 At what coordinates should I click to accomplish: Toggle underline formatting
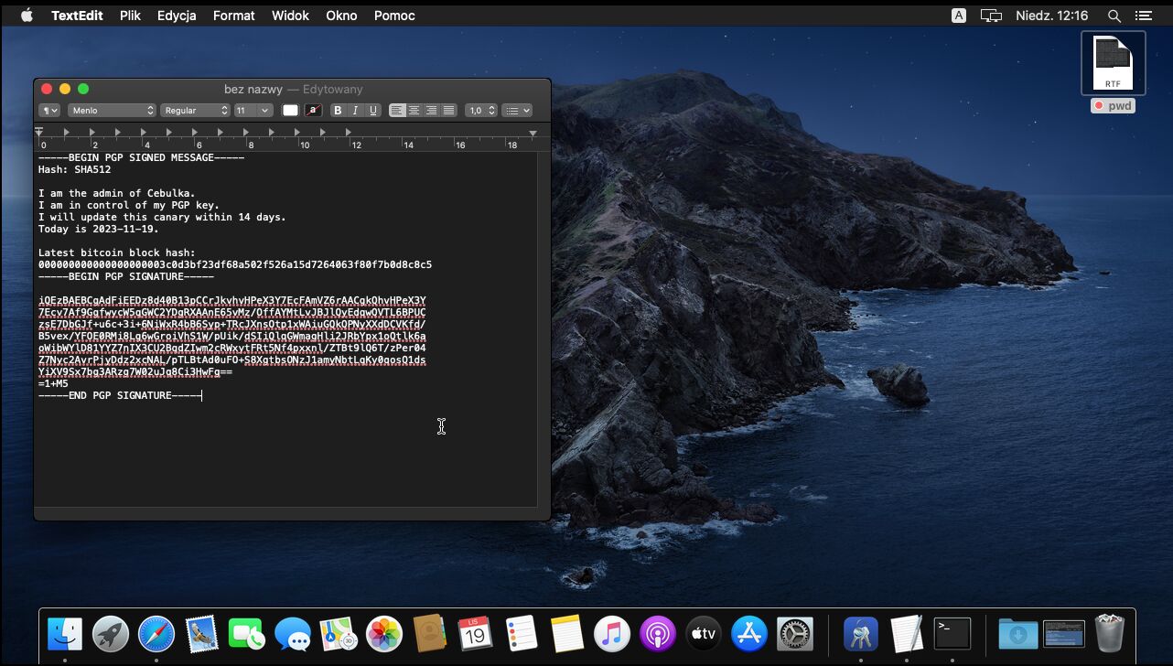[372, 111]
